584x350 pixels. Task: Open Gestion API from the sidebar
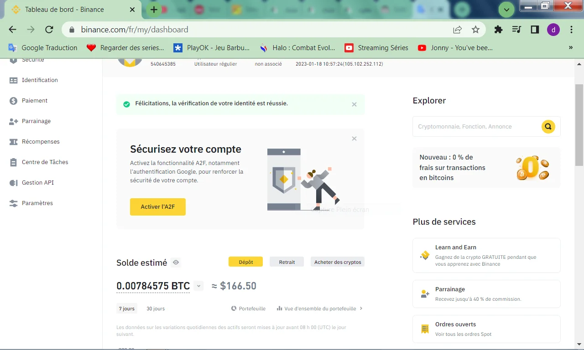tap(37, 183)
